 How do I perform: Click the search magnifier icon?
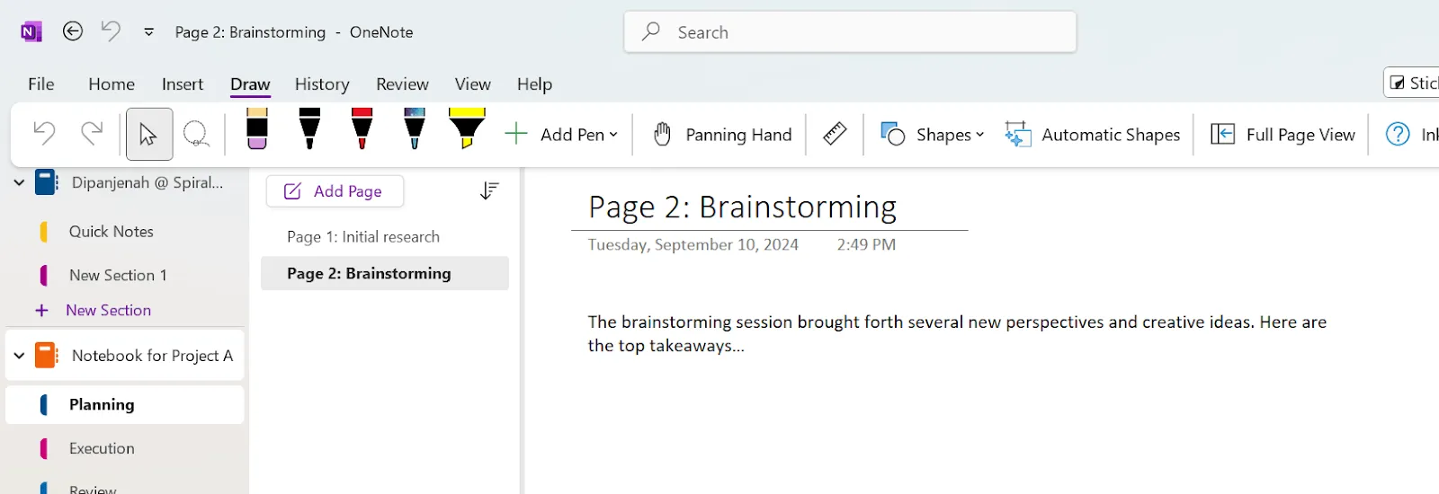651,31
